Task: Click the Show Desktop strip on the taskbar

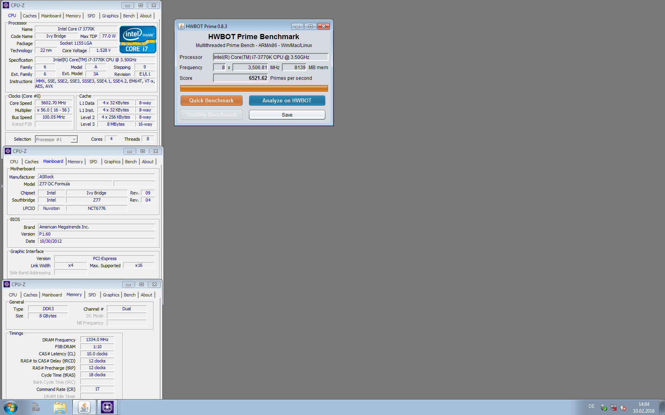Action: 662,407
